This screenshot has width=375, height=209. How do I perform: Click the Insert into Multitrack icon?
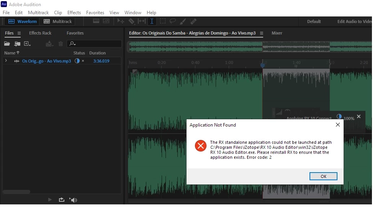click(49, 44)
